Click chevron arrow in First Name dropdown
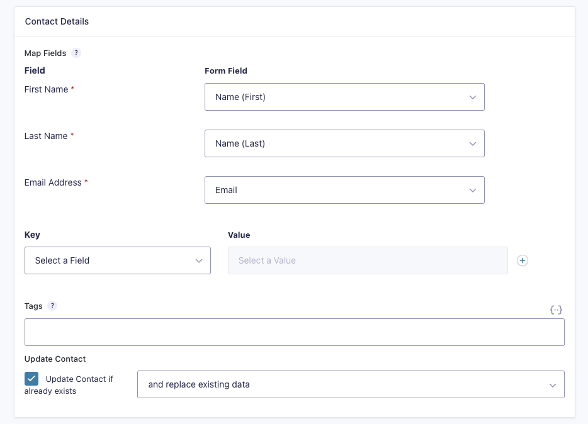The image size is (588, 424). (x=473, y=97)
